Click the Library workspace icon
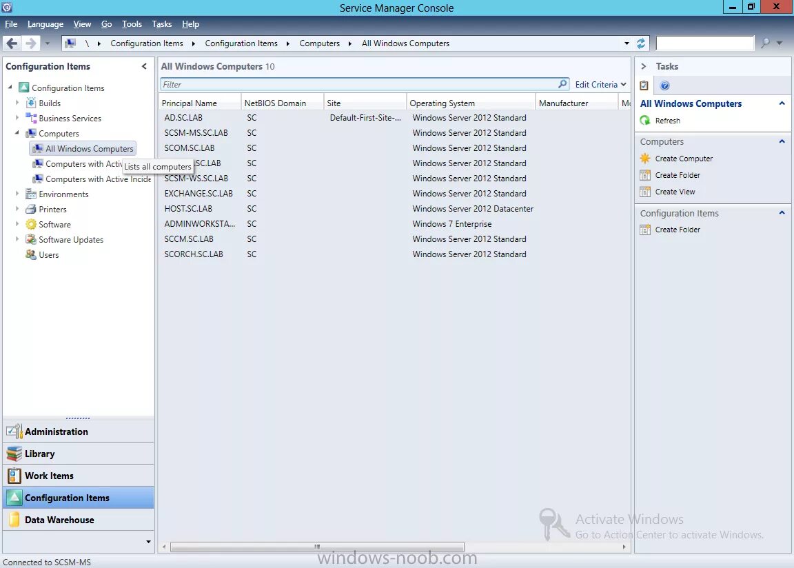 point(14,454)
